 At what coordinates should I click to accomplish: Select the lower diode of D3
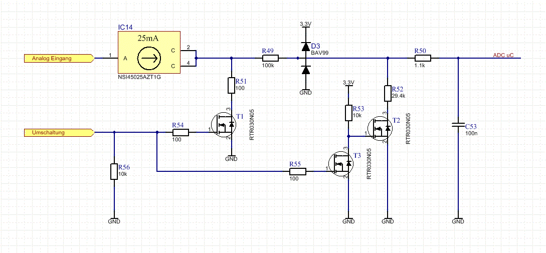[305, 70]
